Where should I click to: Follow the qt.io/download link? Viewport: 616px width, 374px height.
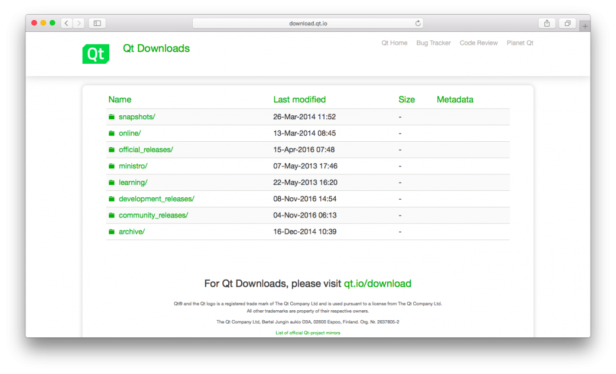377,284
